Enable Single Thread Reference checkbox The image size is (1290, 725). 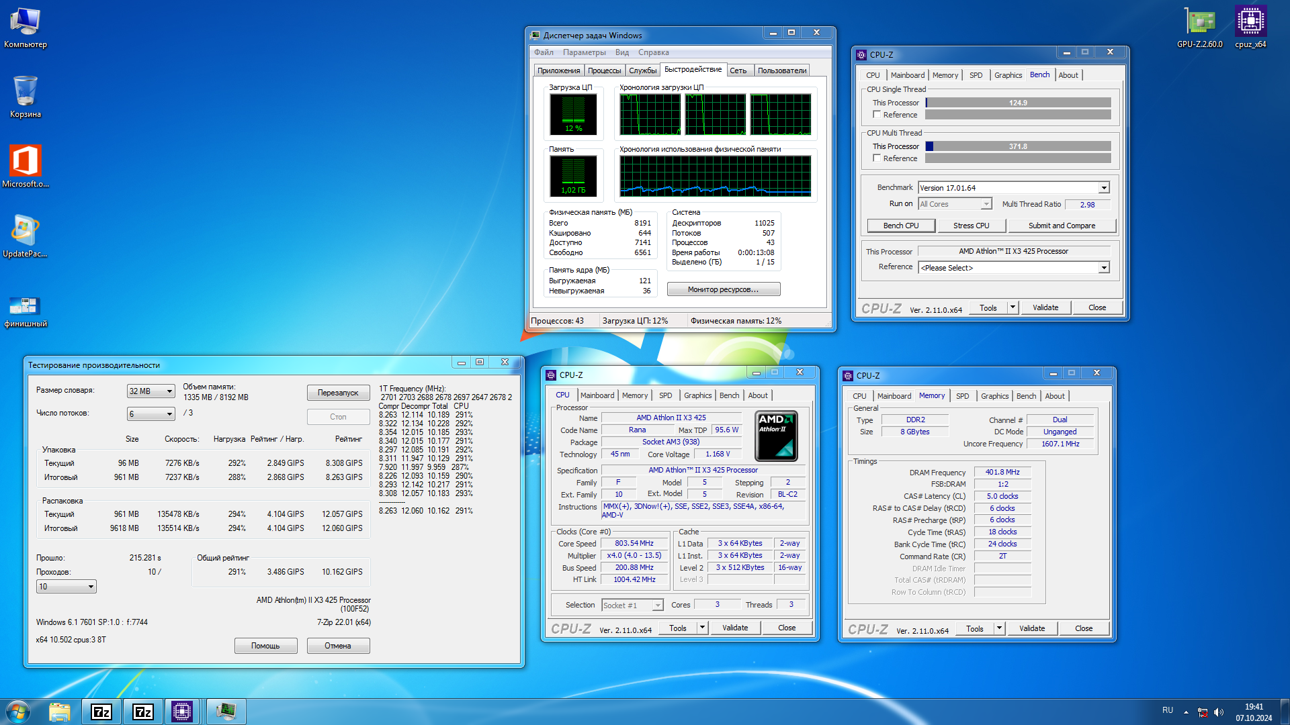click(877, 115)
